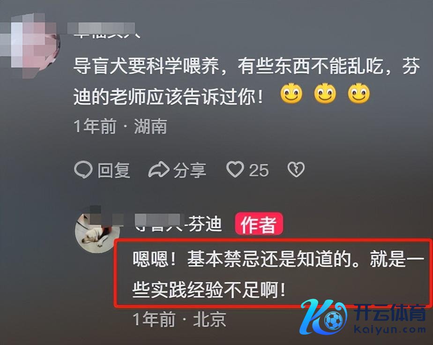Tap the 回复 label under the comment
Image resolution: width=433 pixels, height=345 pixels.
click(114, 170)
